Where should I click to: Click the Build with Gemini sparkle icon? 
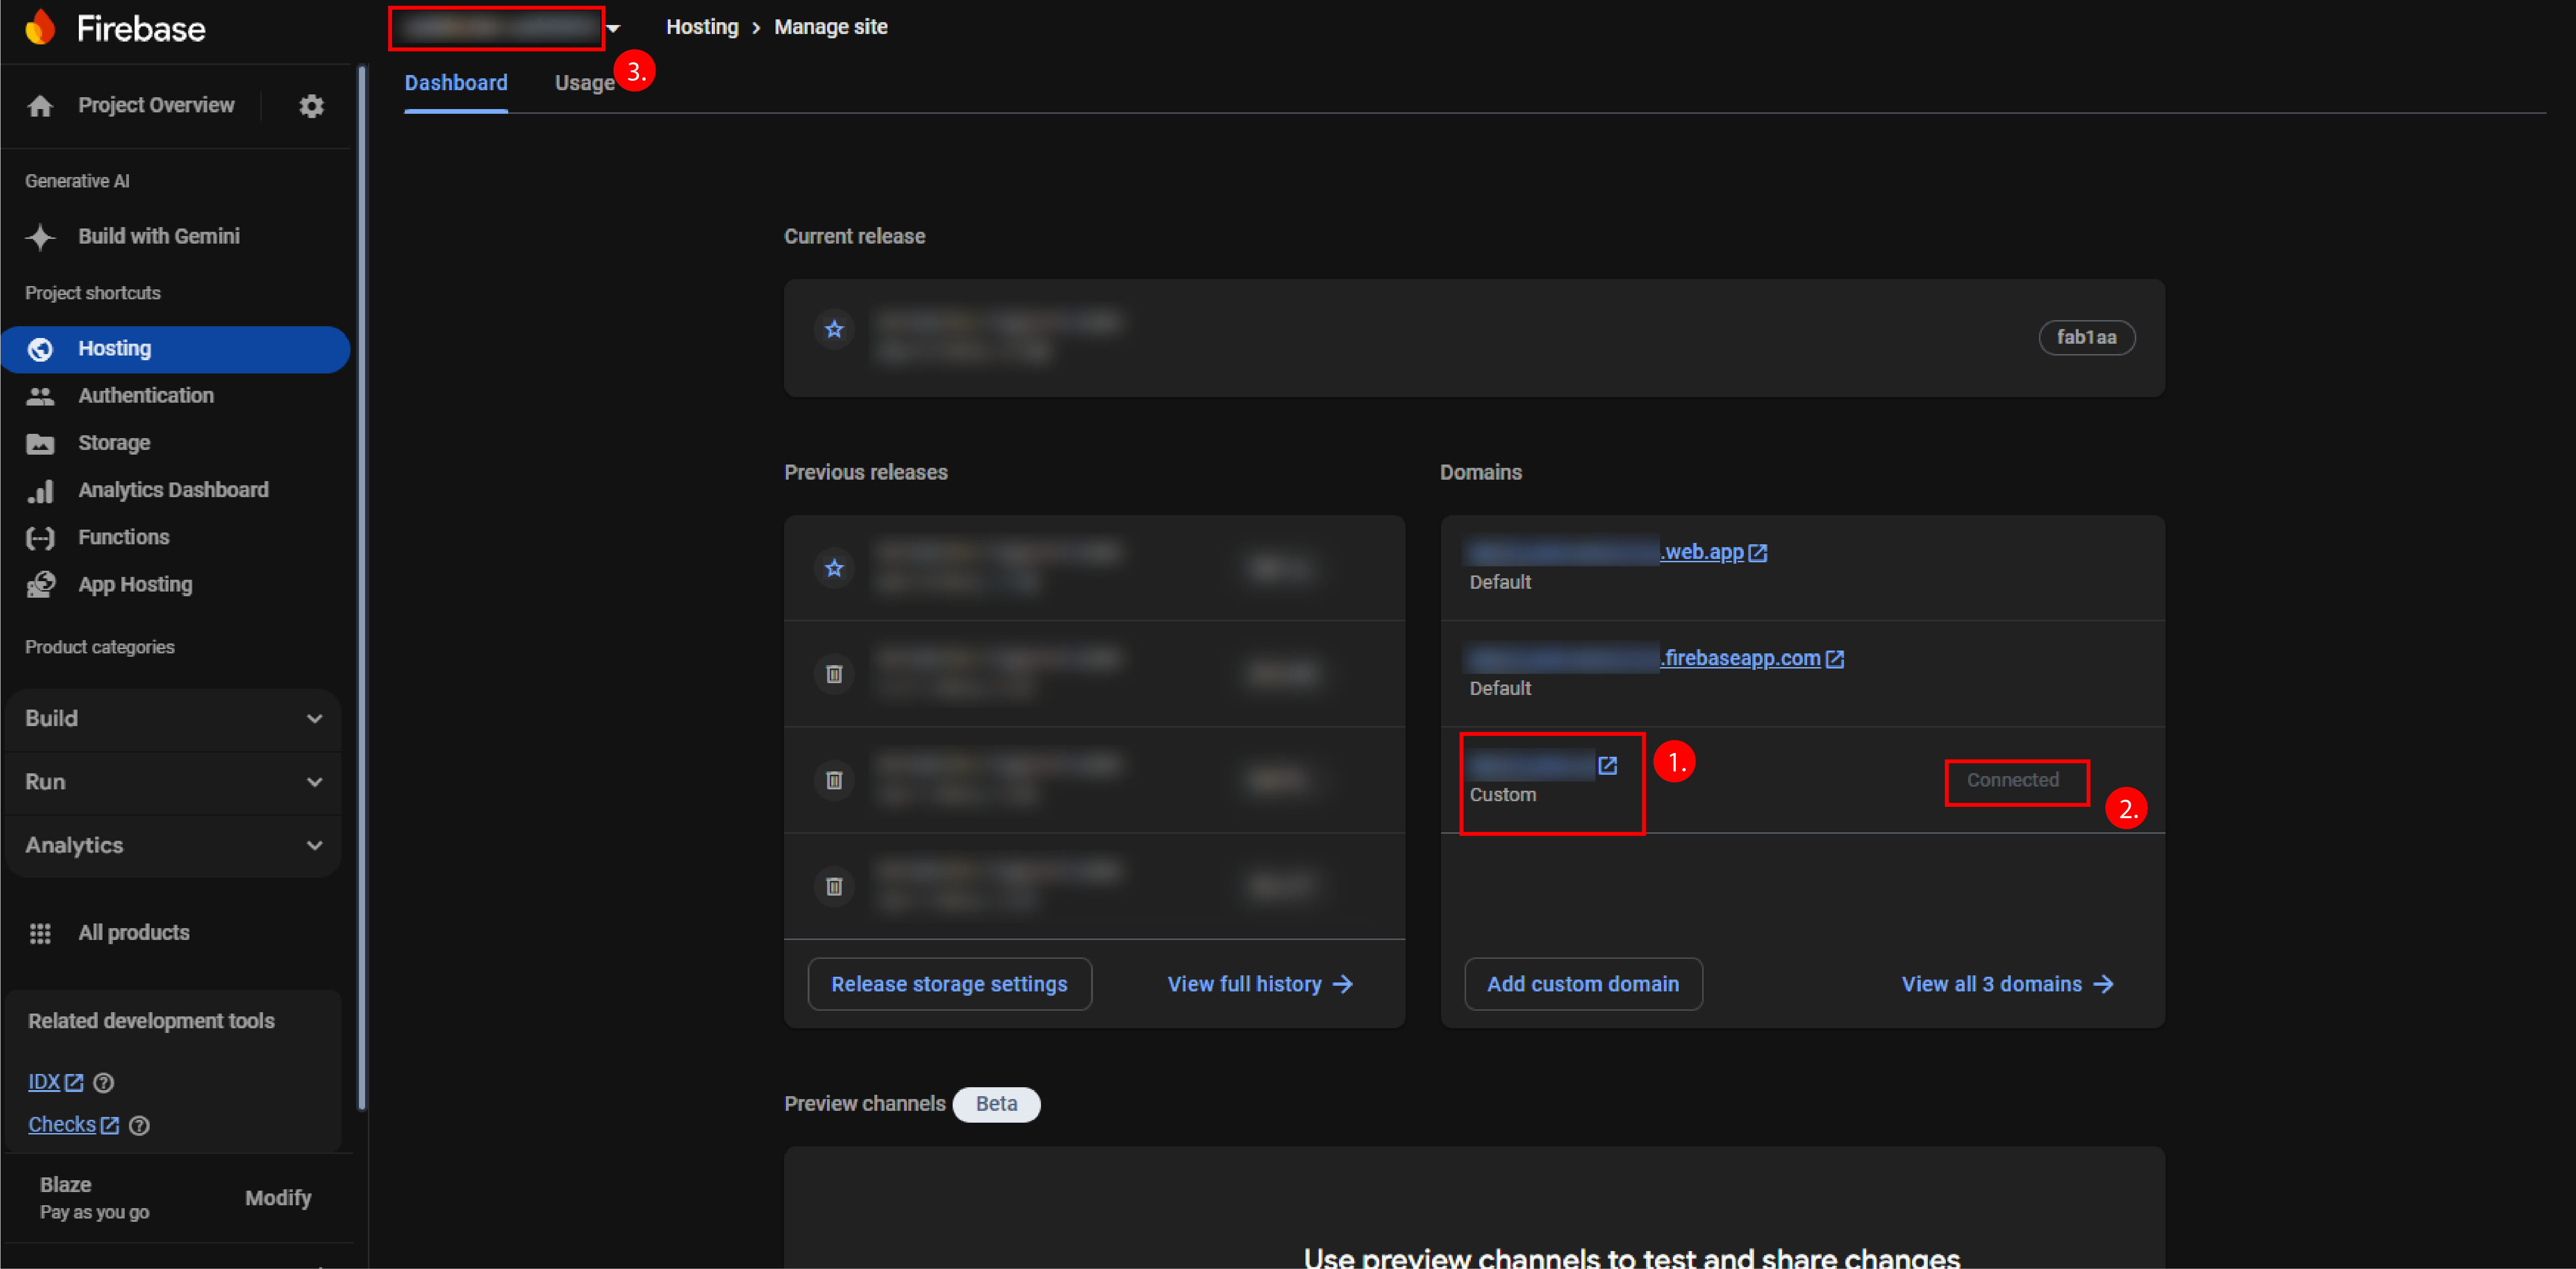point(40,237)
